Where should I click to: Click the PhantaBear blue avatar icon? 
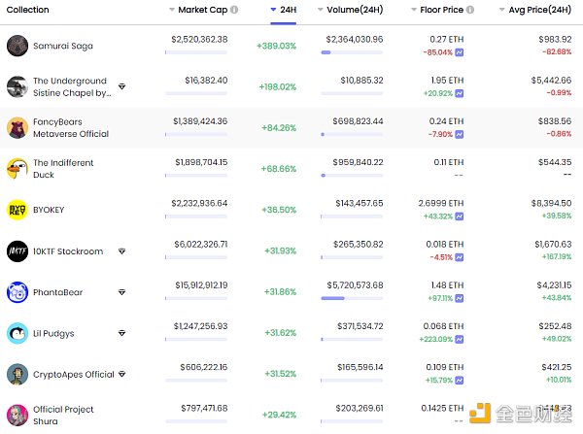17,291
